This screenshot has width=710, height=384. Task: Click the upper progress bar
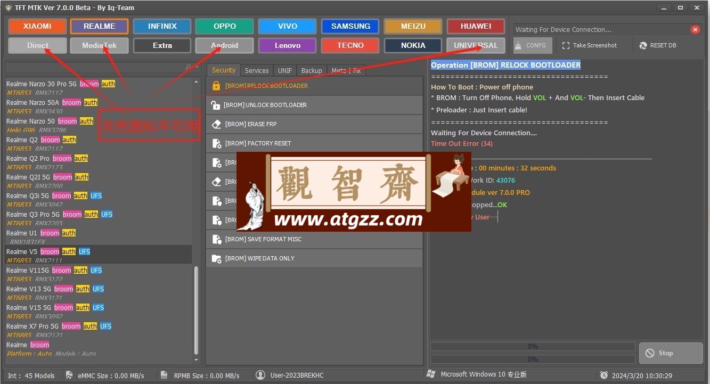click(533, 346)
